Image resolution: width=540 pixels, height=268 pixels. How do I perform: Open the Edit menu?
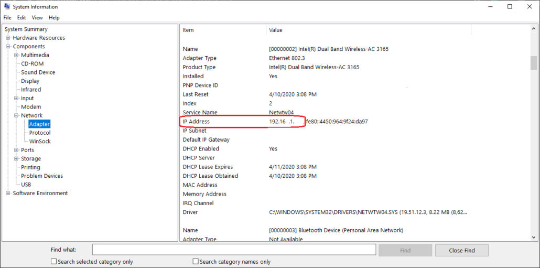coord(21,17)
